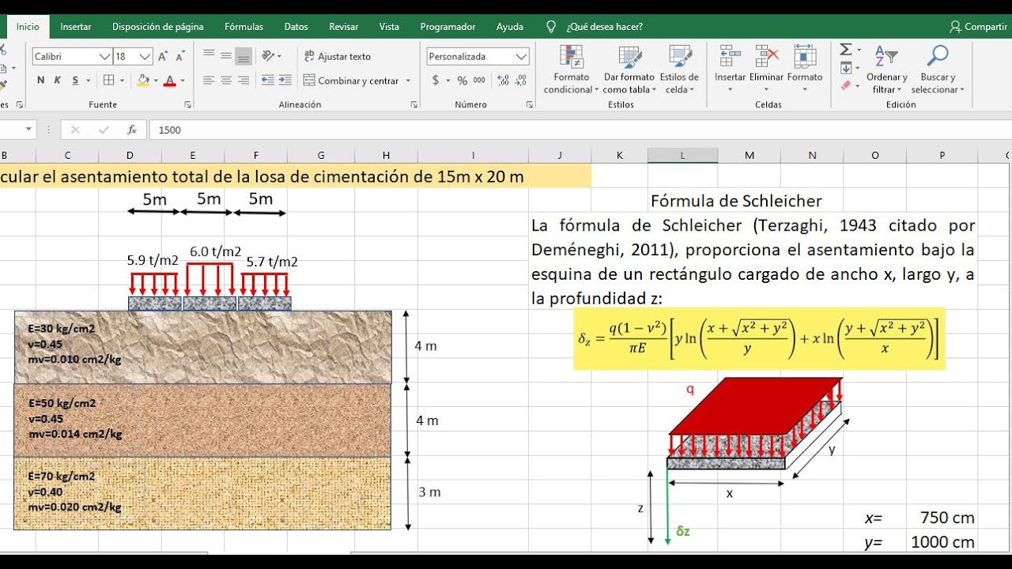Viewport: 1012px width, 569px height.
Task: Open the text orientation tool
Action: 272,55
